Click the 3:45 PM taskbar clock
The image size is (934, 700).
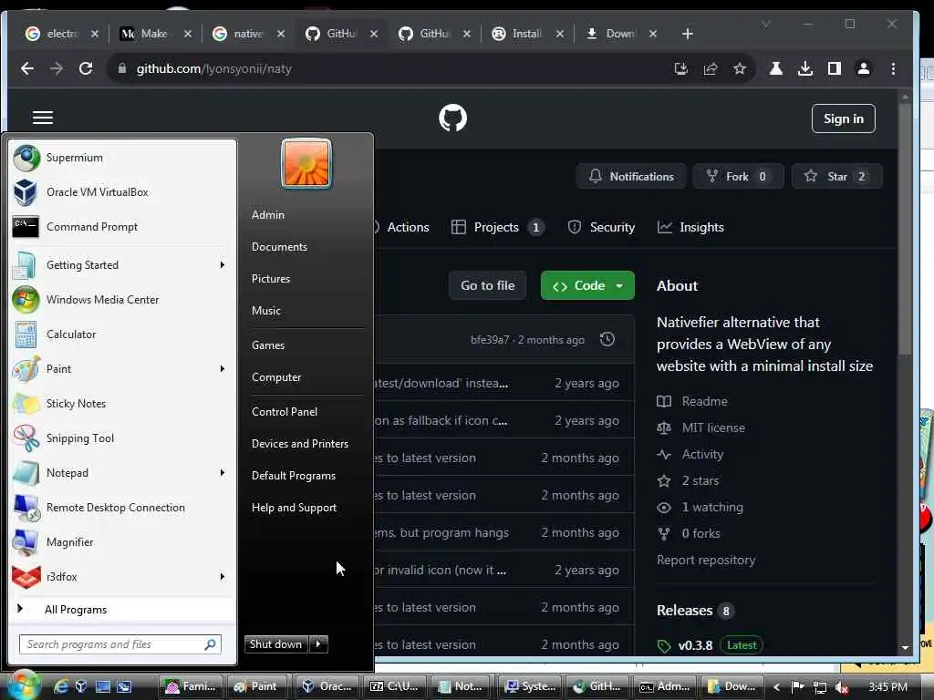click(x=887, y=687)
